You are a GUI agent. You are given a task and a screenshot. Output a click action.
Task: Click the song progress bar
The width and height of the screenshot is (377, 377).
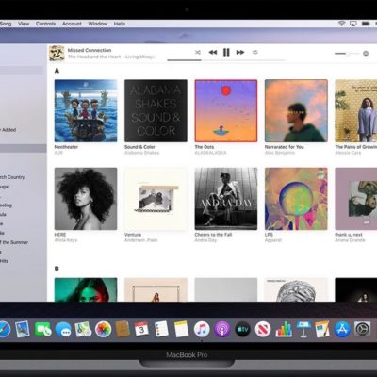click(226, 60)
